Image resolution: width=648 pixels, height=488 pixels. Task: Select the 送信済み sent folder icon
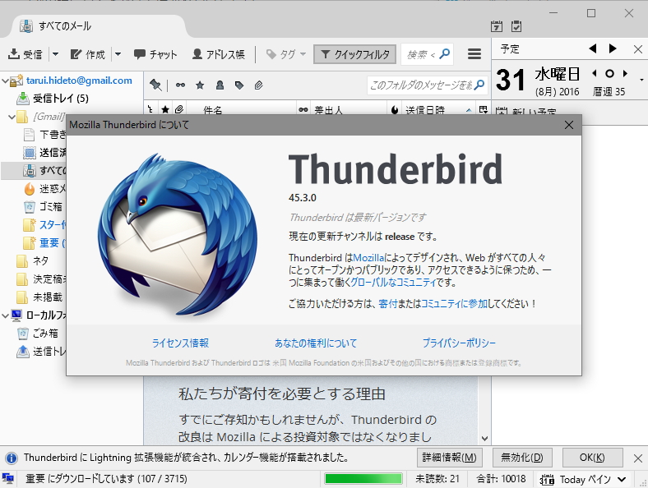[x=29, y=153]
